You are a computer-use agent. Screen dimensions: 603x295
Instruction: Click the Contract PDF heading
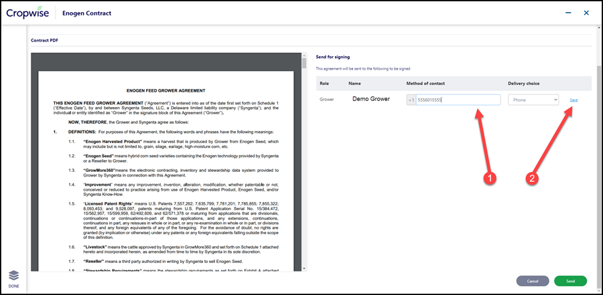coord(44,40)
